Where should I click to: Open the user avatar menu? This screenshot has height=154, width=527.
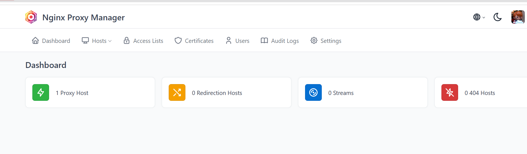pos(518,17)
